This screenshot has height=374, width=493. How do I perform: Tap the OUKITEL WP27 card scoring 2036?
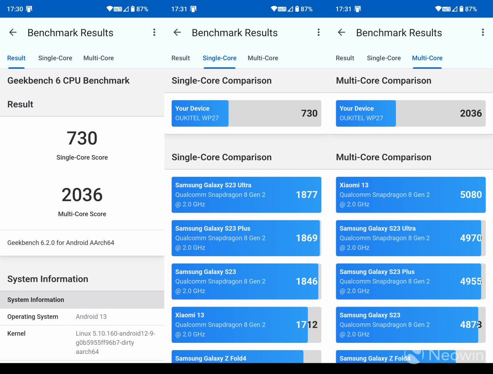(x=411, y=113)
